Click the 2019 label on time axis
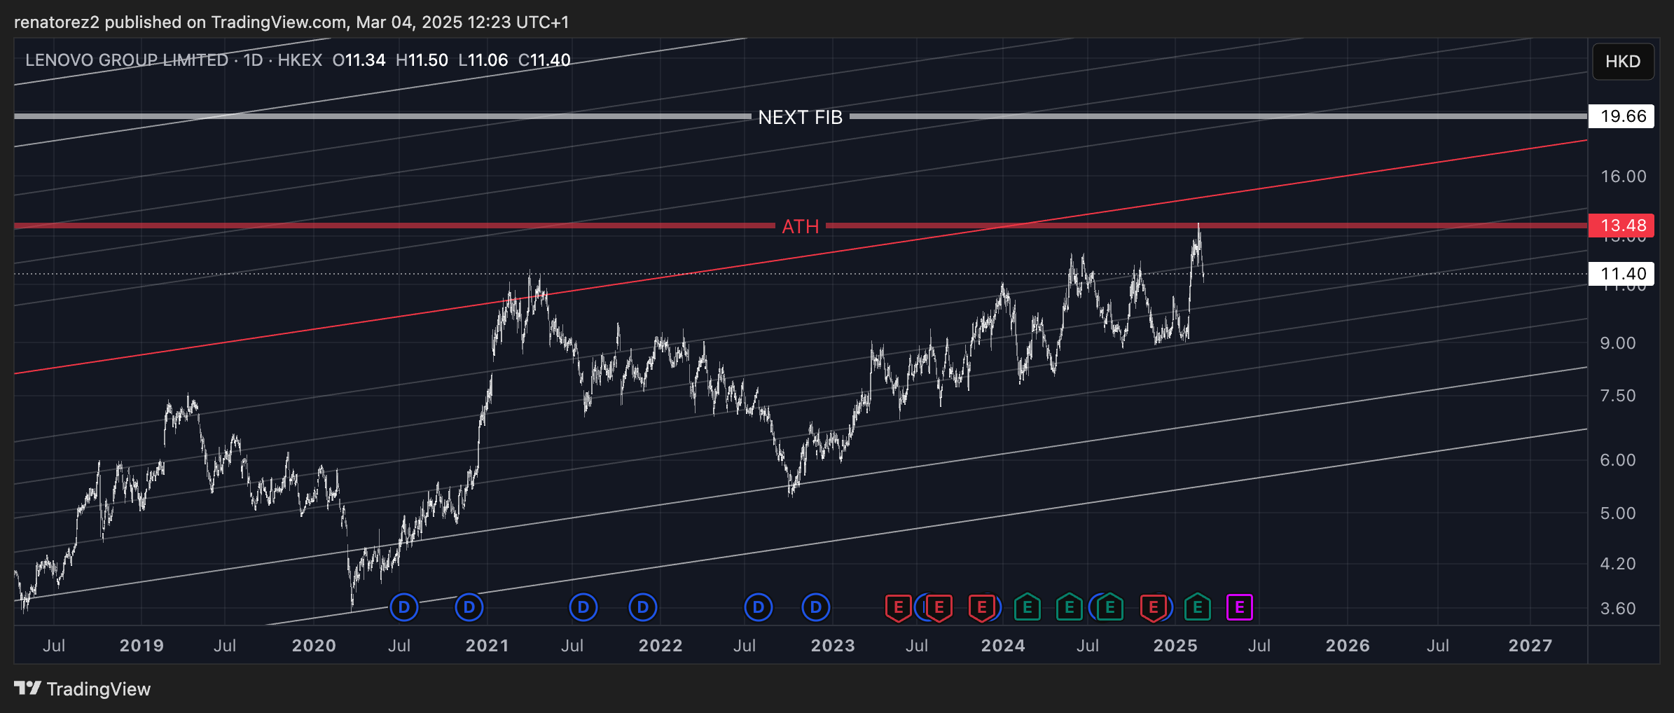 (141, 646)
